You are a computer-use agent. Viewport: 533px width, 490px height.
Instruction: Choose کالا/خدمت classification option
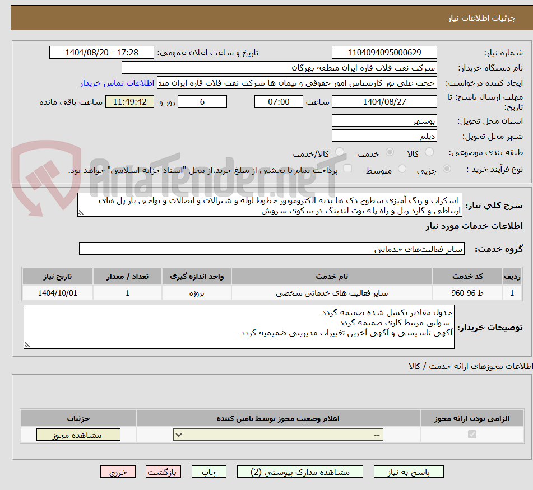pyautogui.click(x=340, y=152)
